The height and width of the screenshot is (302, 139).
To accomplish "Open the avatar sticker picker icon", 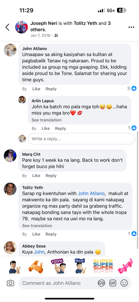I will point(101,283).
